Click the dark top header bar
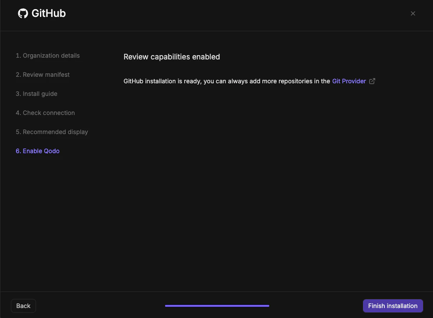Viewport: 433px width, 318px height. point(217,15)
